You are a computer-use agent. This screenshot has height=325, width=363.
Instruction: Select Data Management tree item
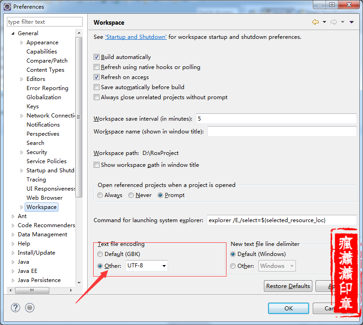(x=42, y=234)
